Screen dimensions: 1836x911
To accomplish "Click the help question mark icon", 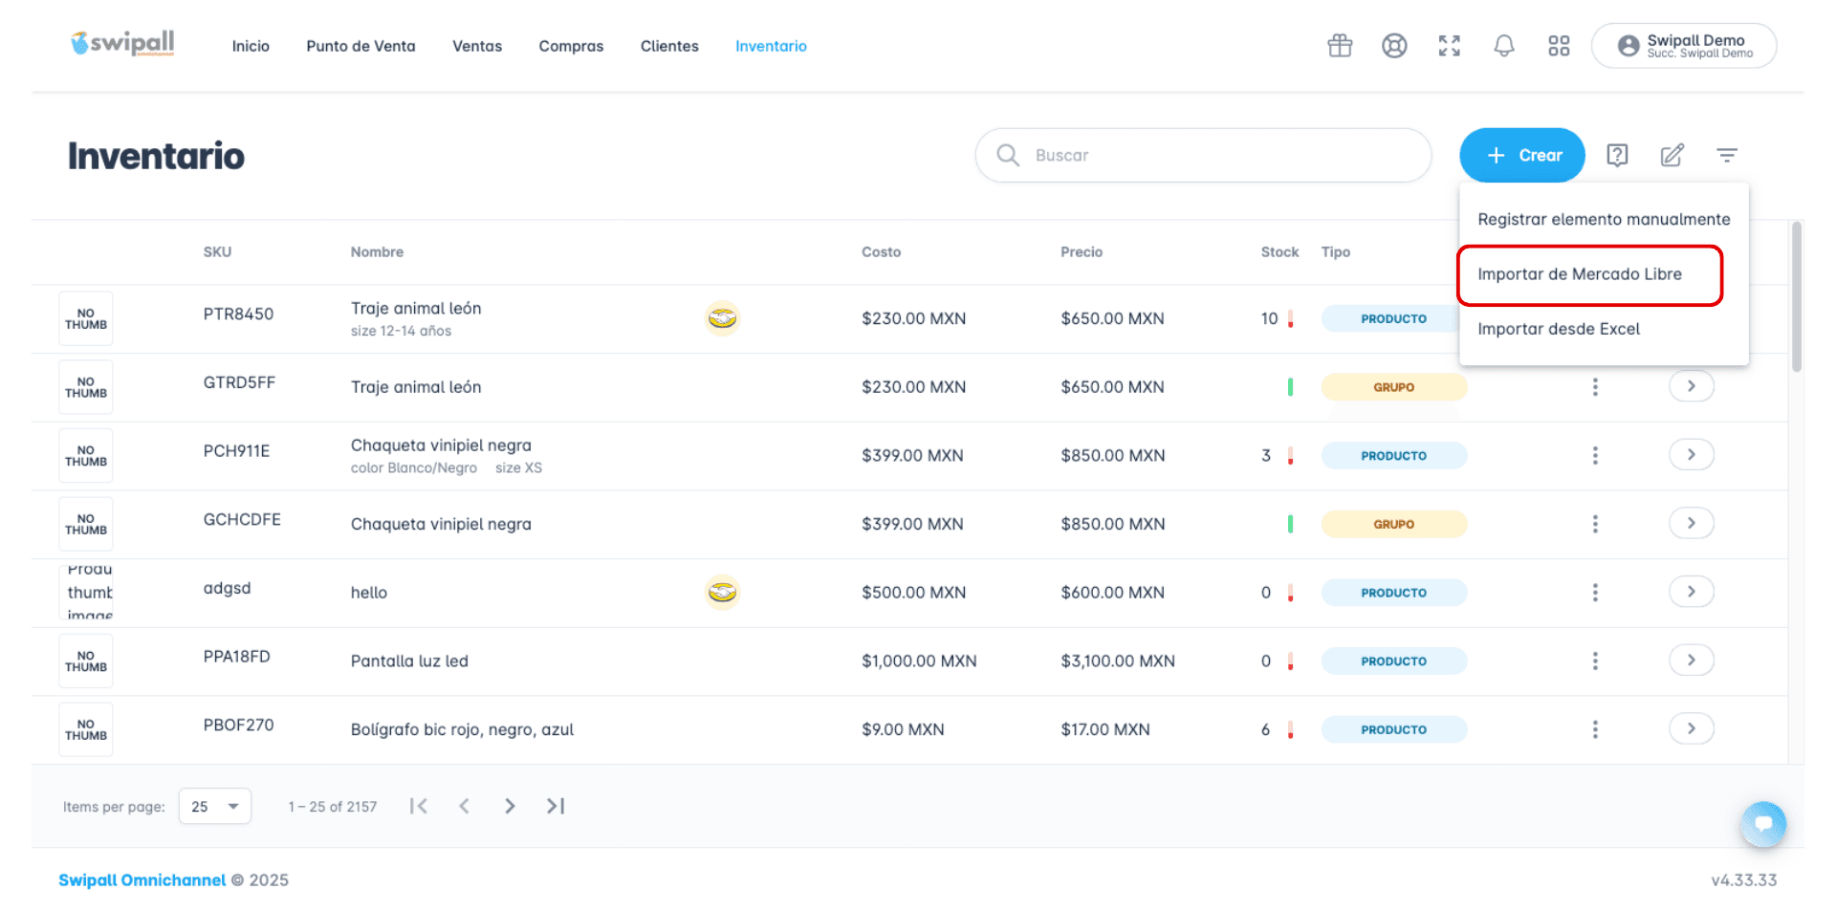I will 1617,155.
